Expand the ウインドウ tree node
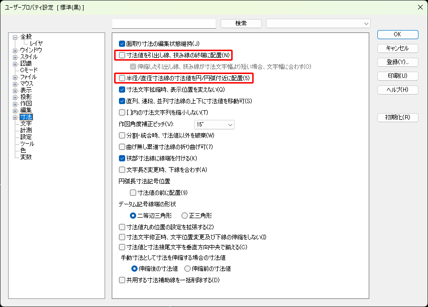Viewport: 428px width, 307px height. 15,50
